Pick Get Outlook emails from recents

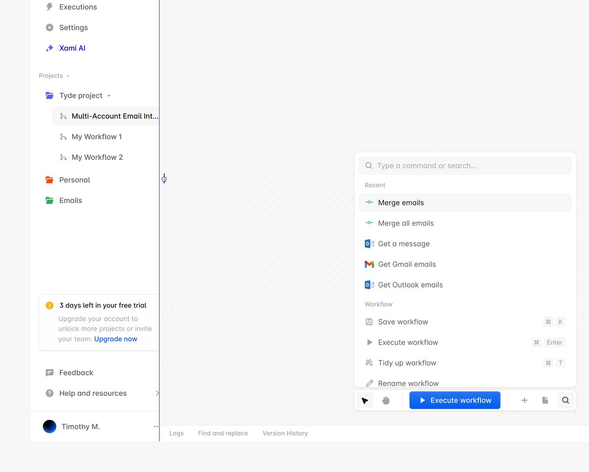point(410,285)
